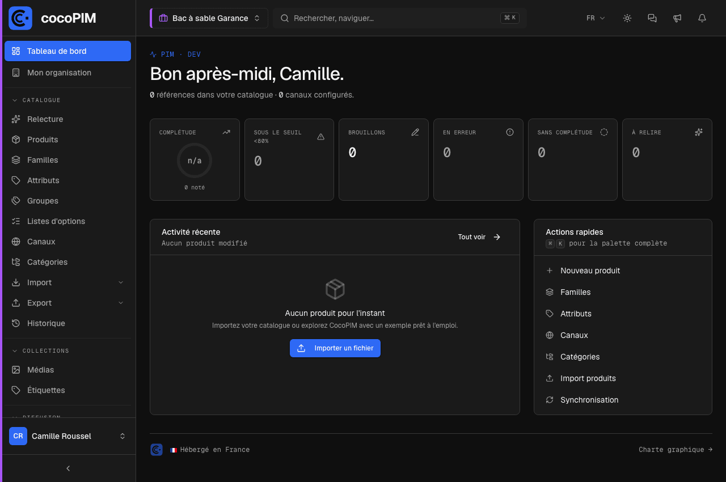Viewport: 726px width, 482px height.
Task: Go to Produits in sidebar
Action: (x=67, y=139)
